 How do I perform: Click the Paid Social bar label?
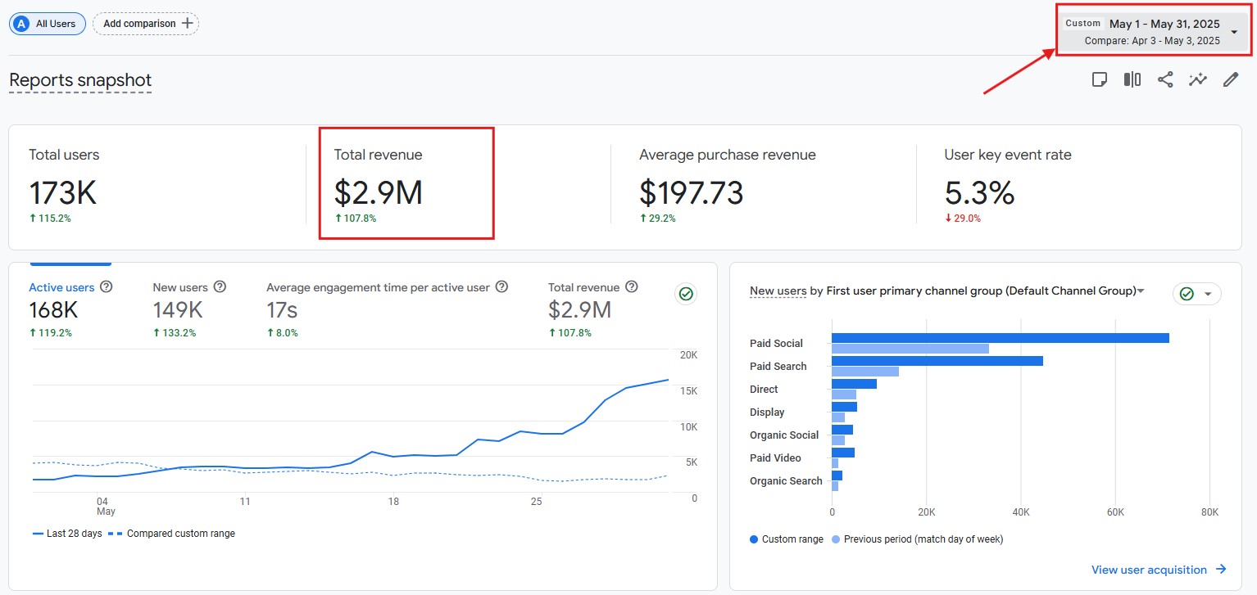tap(776, 344)
